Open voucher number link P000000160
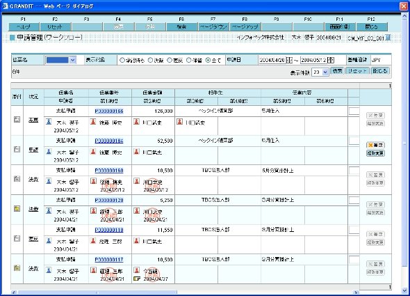 pyautogui.click(x=109, y=171)
